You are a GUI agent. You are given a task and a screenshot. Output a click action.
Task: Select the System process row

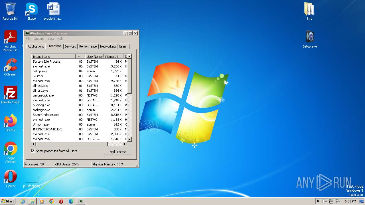(79, 76)
